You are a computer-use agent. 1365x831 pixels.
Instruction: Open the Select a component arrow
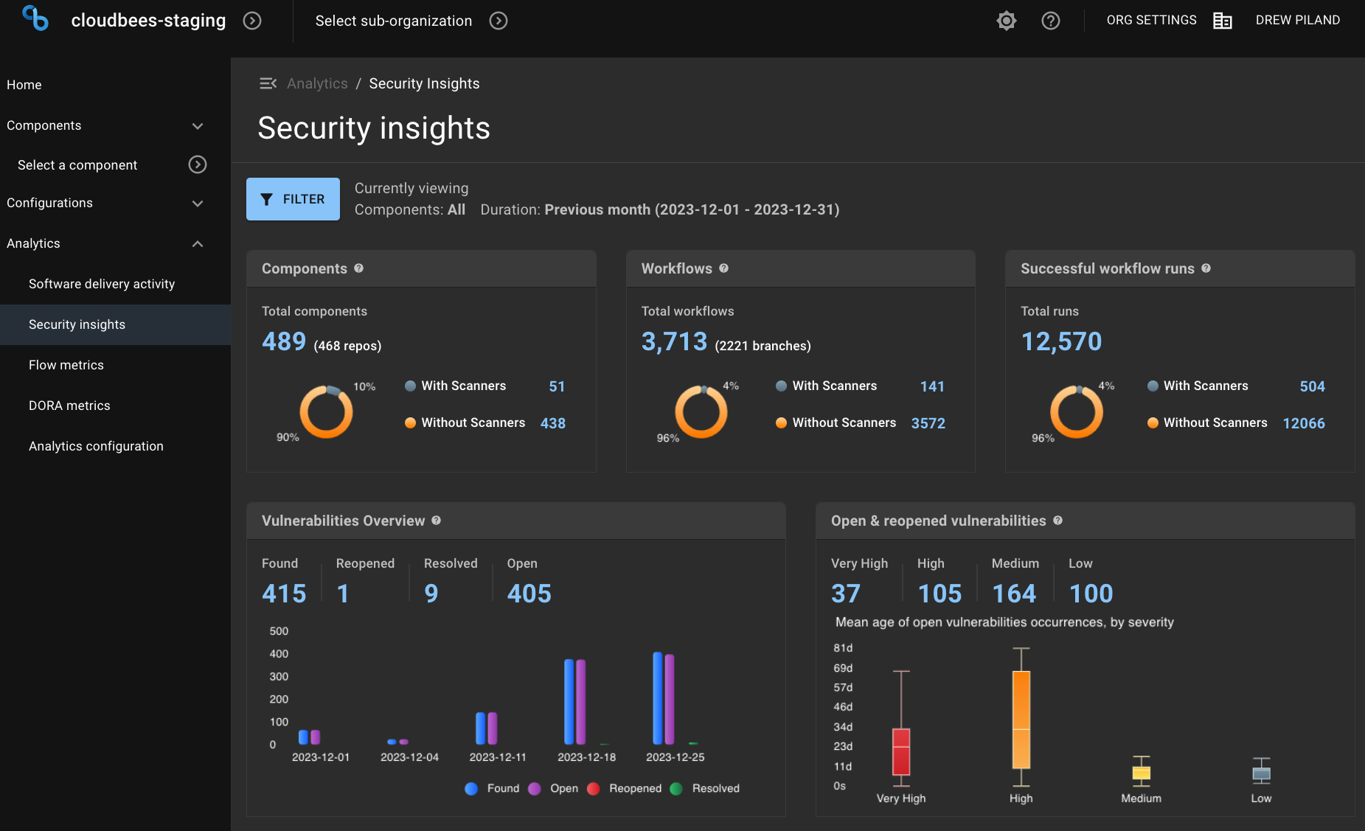point(198,164)
